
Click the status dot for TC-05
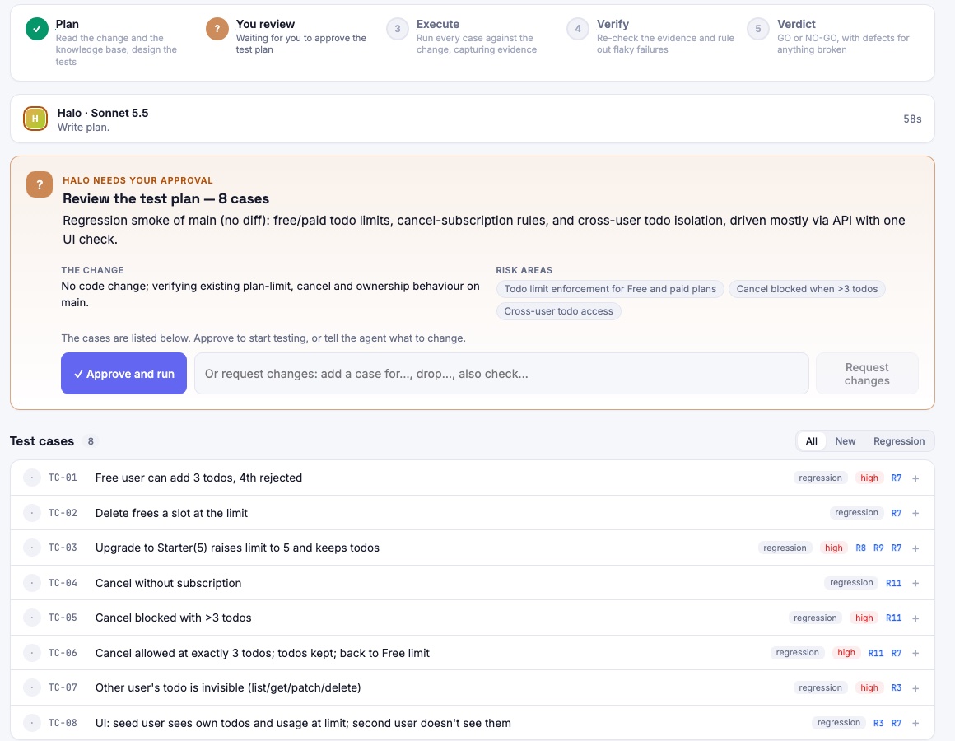(31, 617)
